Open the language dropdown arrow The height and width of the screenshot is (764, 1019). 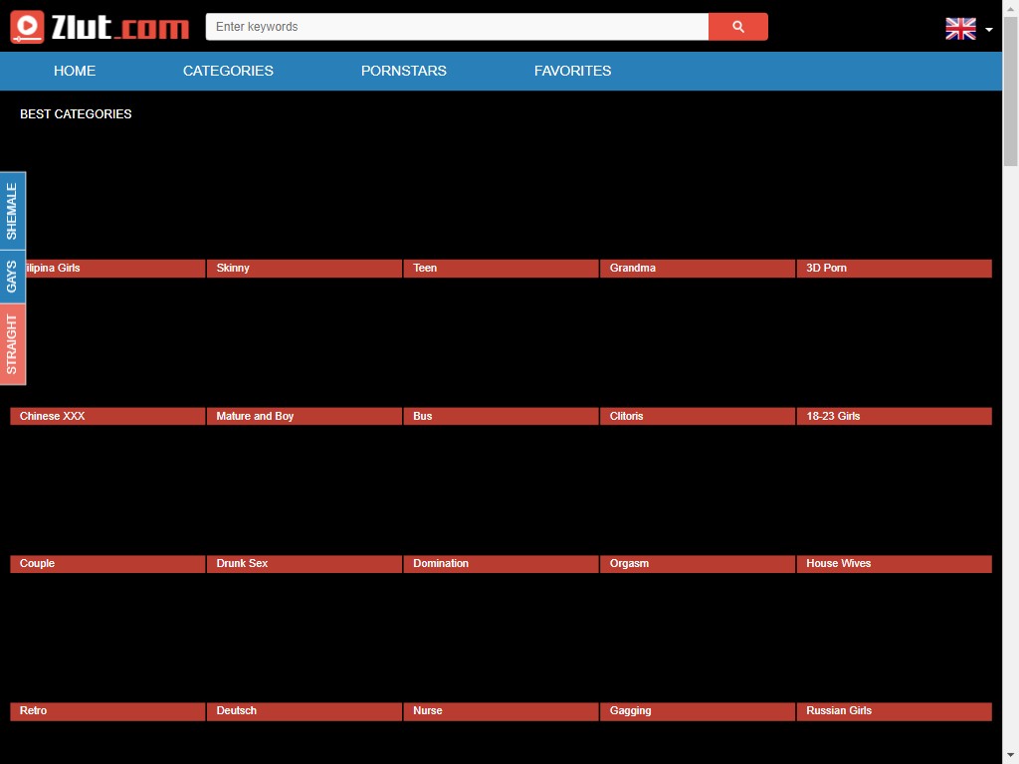(988, 29)
